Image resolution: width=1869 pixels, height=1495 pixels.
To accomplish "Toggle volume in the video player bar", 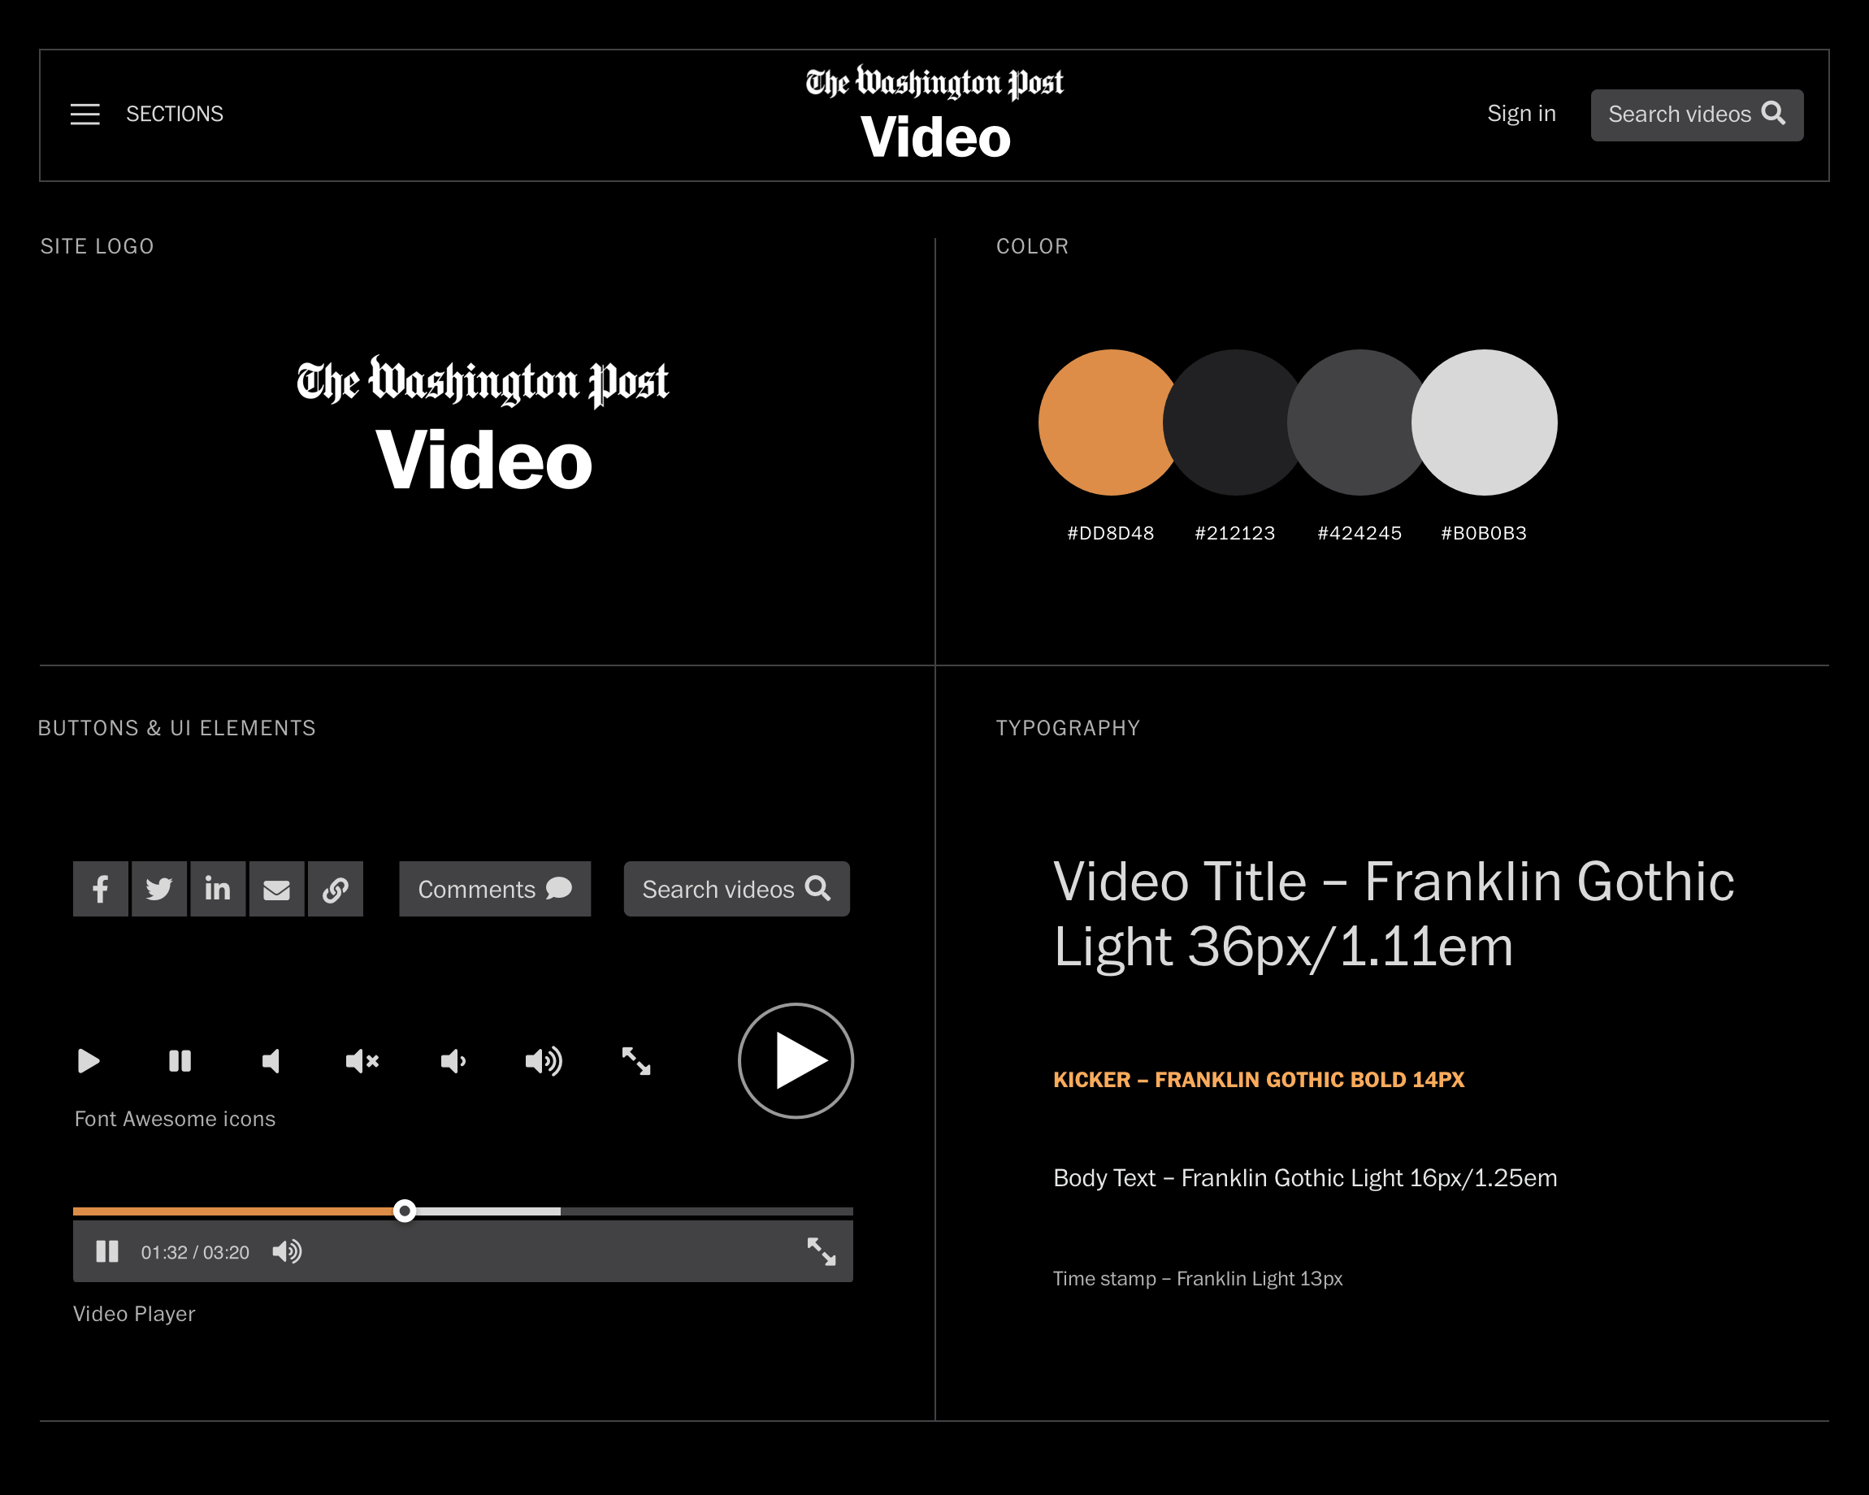I will [x=287, y=1251].
